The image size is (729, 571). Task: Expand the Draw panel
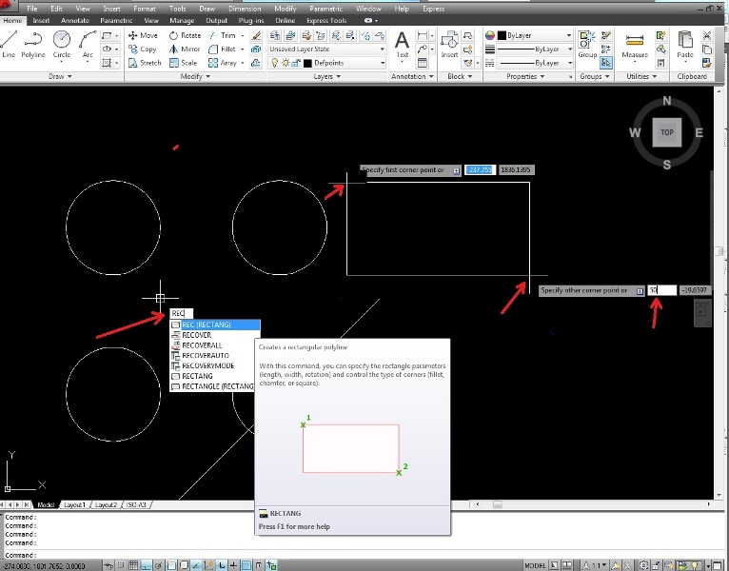[x=60, y=76]
